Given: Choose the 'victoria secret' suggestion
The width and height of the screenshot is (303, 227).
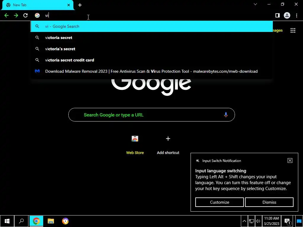Looking at the screenshot, I should click(x=151, y=38).
